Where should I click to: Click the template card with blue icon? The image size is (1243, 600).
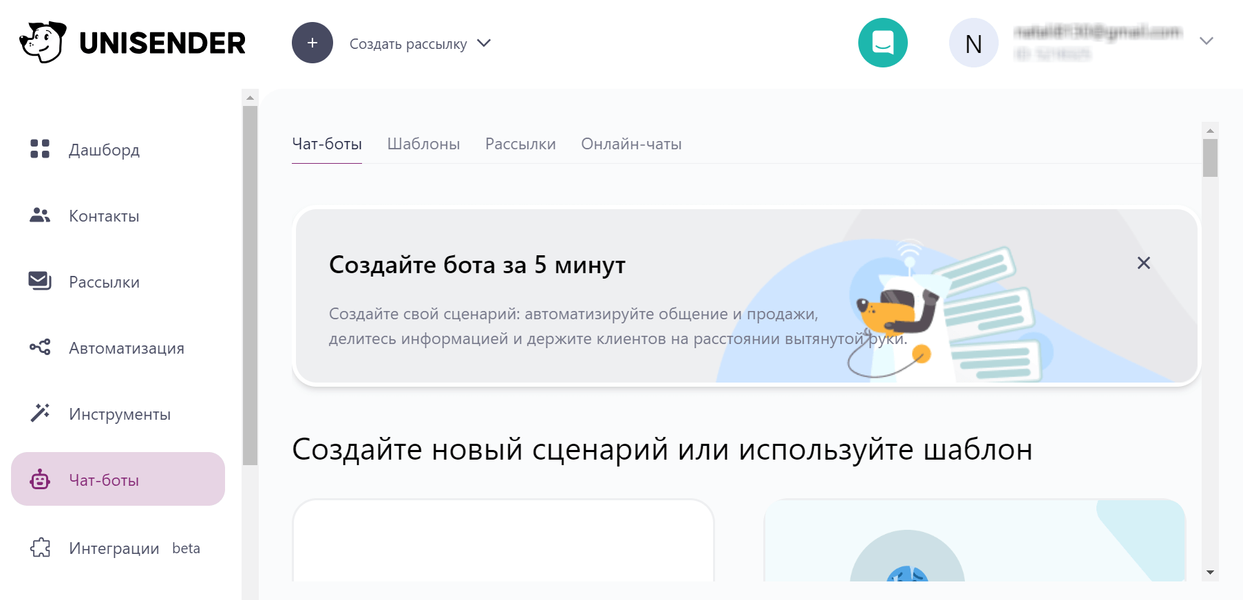(x=975, y=541)
